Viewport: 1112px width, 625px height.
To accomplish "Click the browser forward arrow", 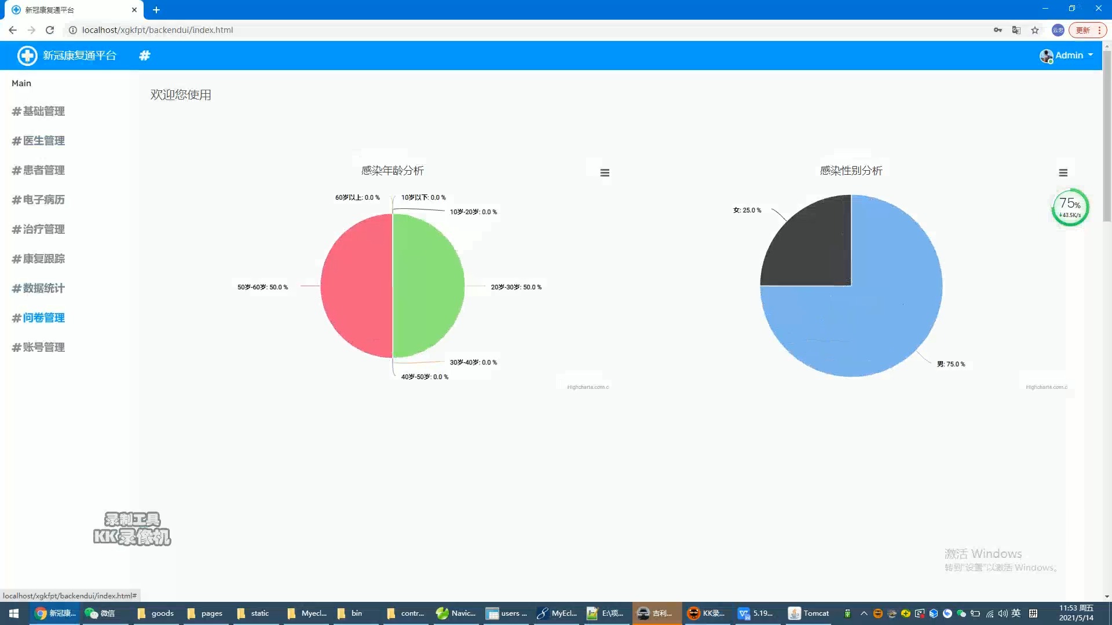I will point(31,30).
